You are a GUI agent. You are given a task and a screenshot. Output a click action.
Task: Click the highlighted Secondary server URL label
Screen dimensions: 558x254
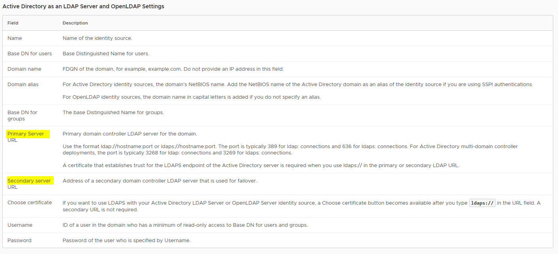pos(29,184)
